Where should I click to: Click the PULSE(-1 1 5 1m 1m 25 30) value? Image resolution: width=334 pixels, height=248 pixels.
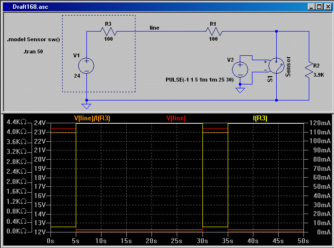tap(200, 80)
